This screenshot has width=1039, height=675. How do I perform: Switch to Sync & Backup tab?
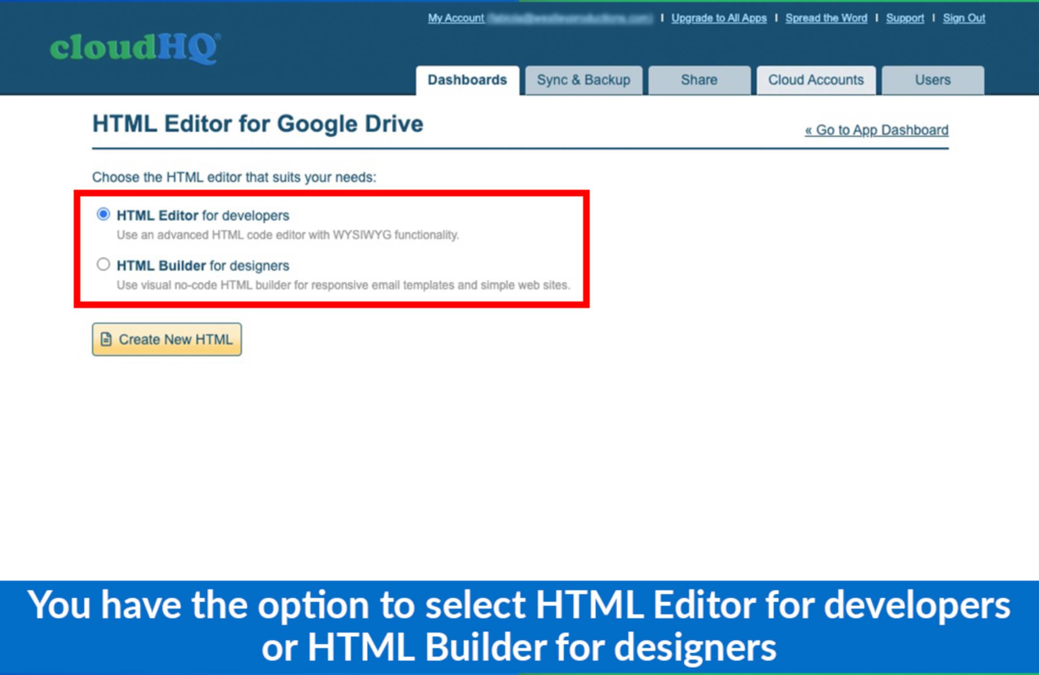(x=583, y=80)
